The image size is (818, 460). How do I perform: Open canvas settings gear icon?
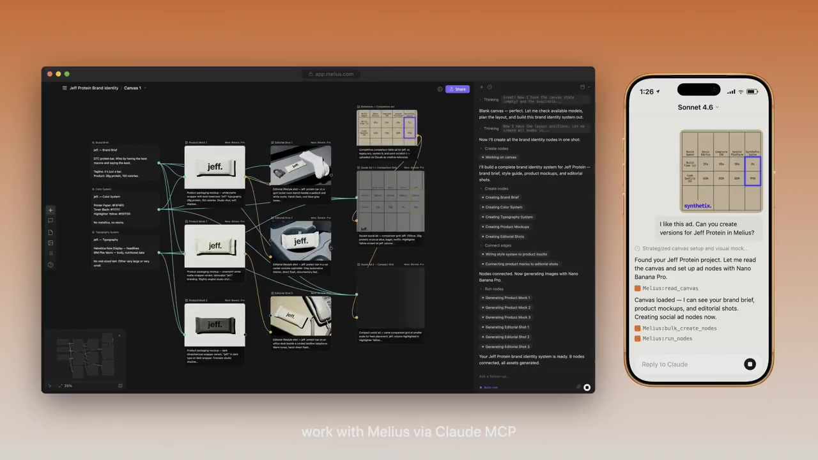point(440,89)
